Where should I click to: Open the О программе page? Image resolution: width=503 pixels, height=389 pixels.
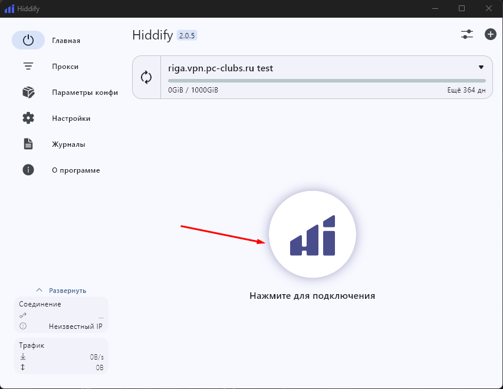[x=75, y=170]
